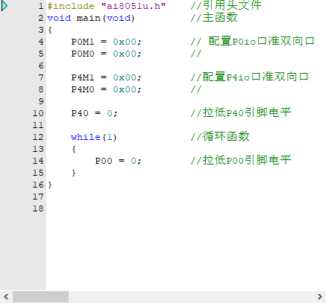This screenshot has width=326, height=303.
Task: Click the 0x00 value on the P4M0 line
Action: pos(125,89)
